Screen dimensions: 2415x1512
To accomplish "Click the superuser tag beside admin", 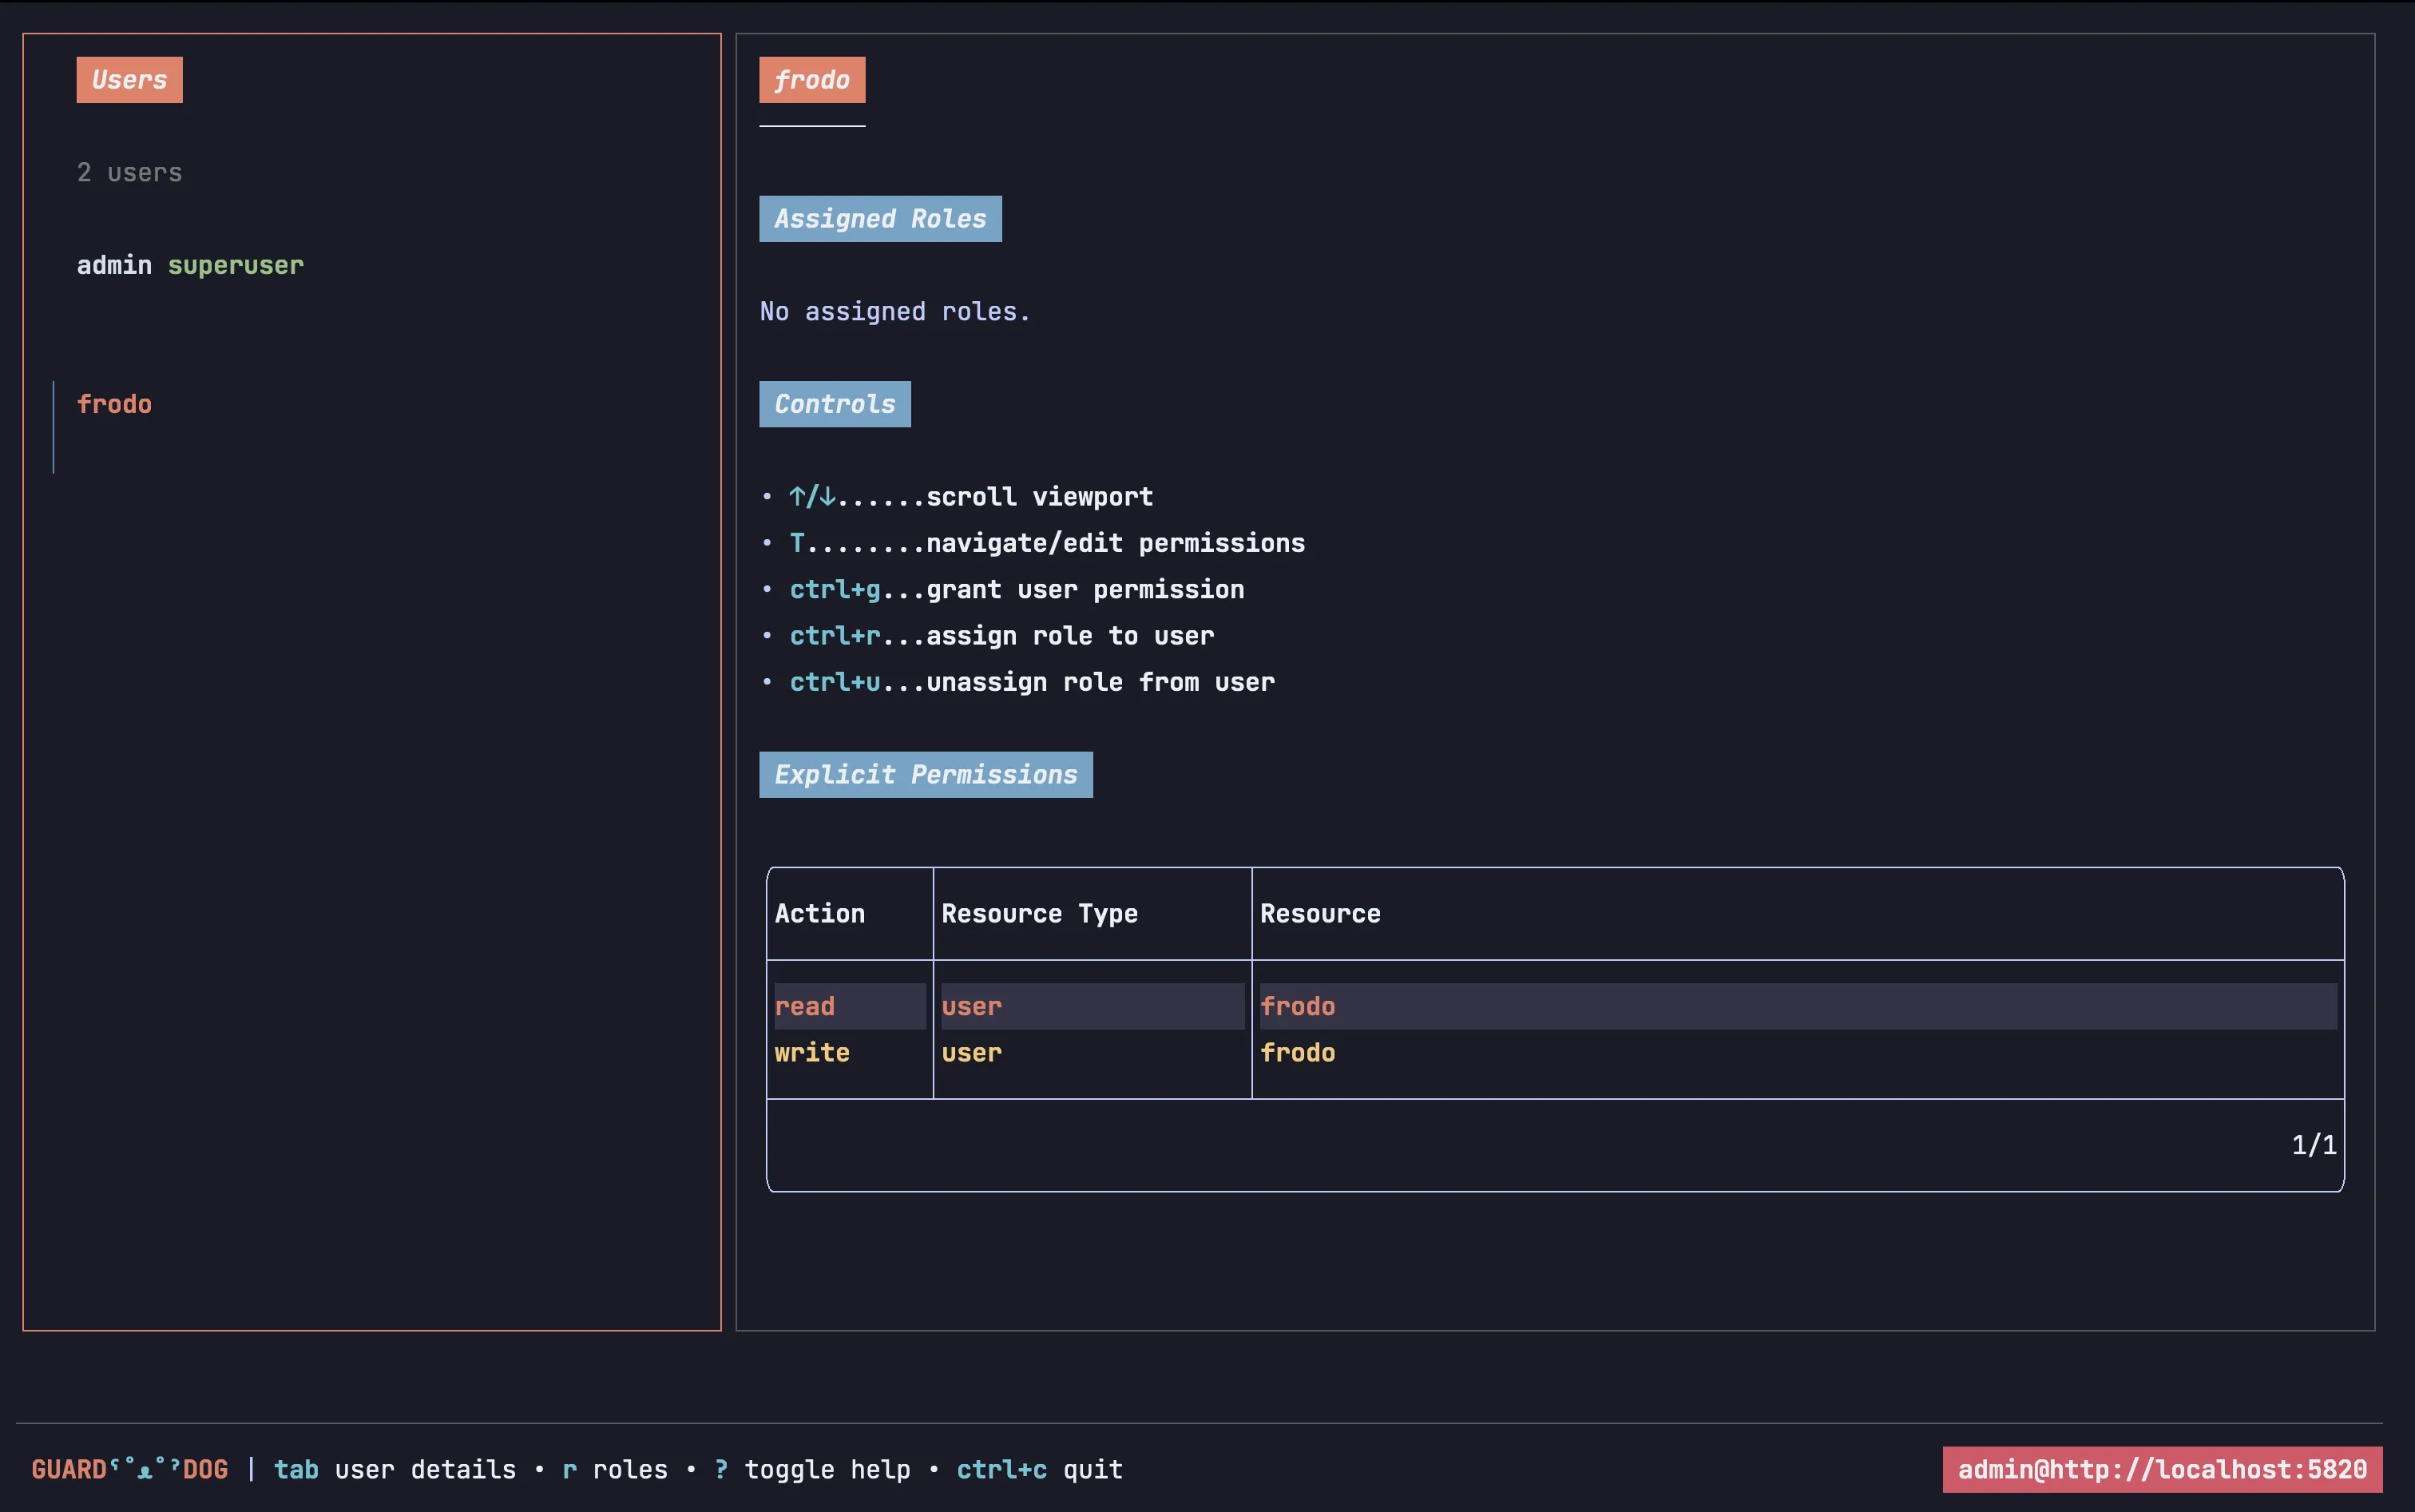I will point(235,265).
